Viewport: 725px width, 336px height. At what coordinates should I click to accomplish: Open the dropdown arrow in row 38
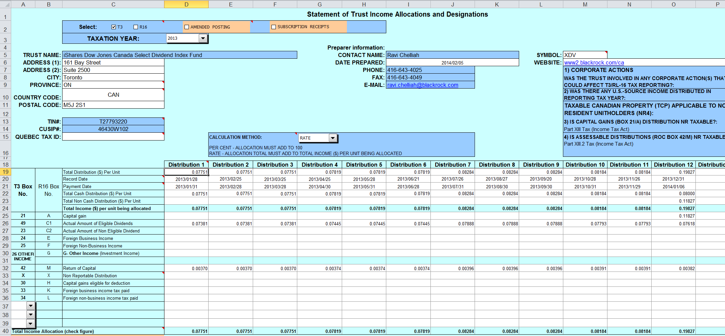(31, 314)
